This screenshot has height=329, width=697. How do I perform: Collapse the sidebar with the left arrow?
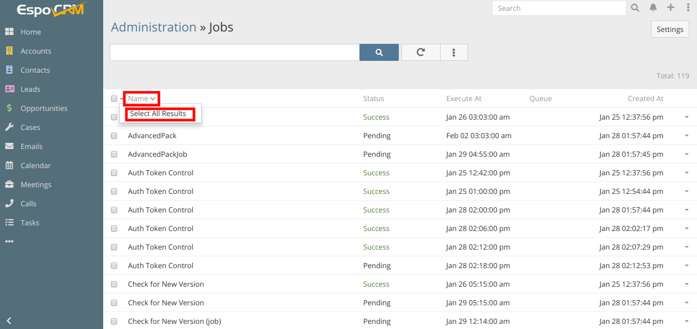(9, 320)
